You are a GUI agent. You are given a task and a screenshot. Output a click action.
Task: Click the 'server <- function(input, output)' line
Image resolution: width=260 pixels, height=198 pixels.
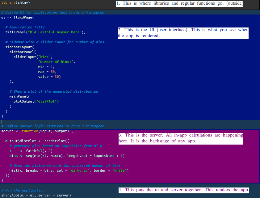click(37, 131)
